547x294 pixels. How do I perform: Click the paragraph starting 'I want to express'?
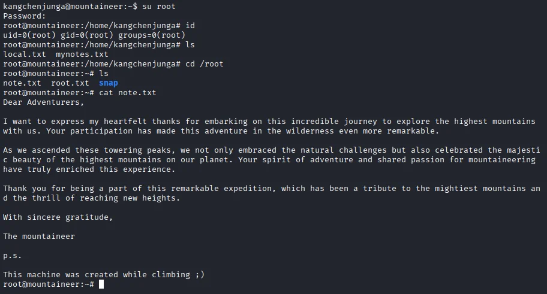click(269, 126)
